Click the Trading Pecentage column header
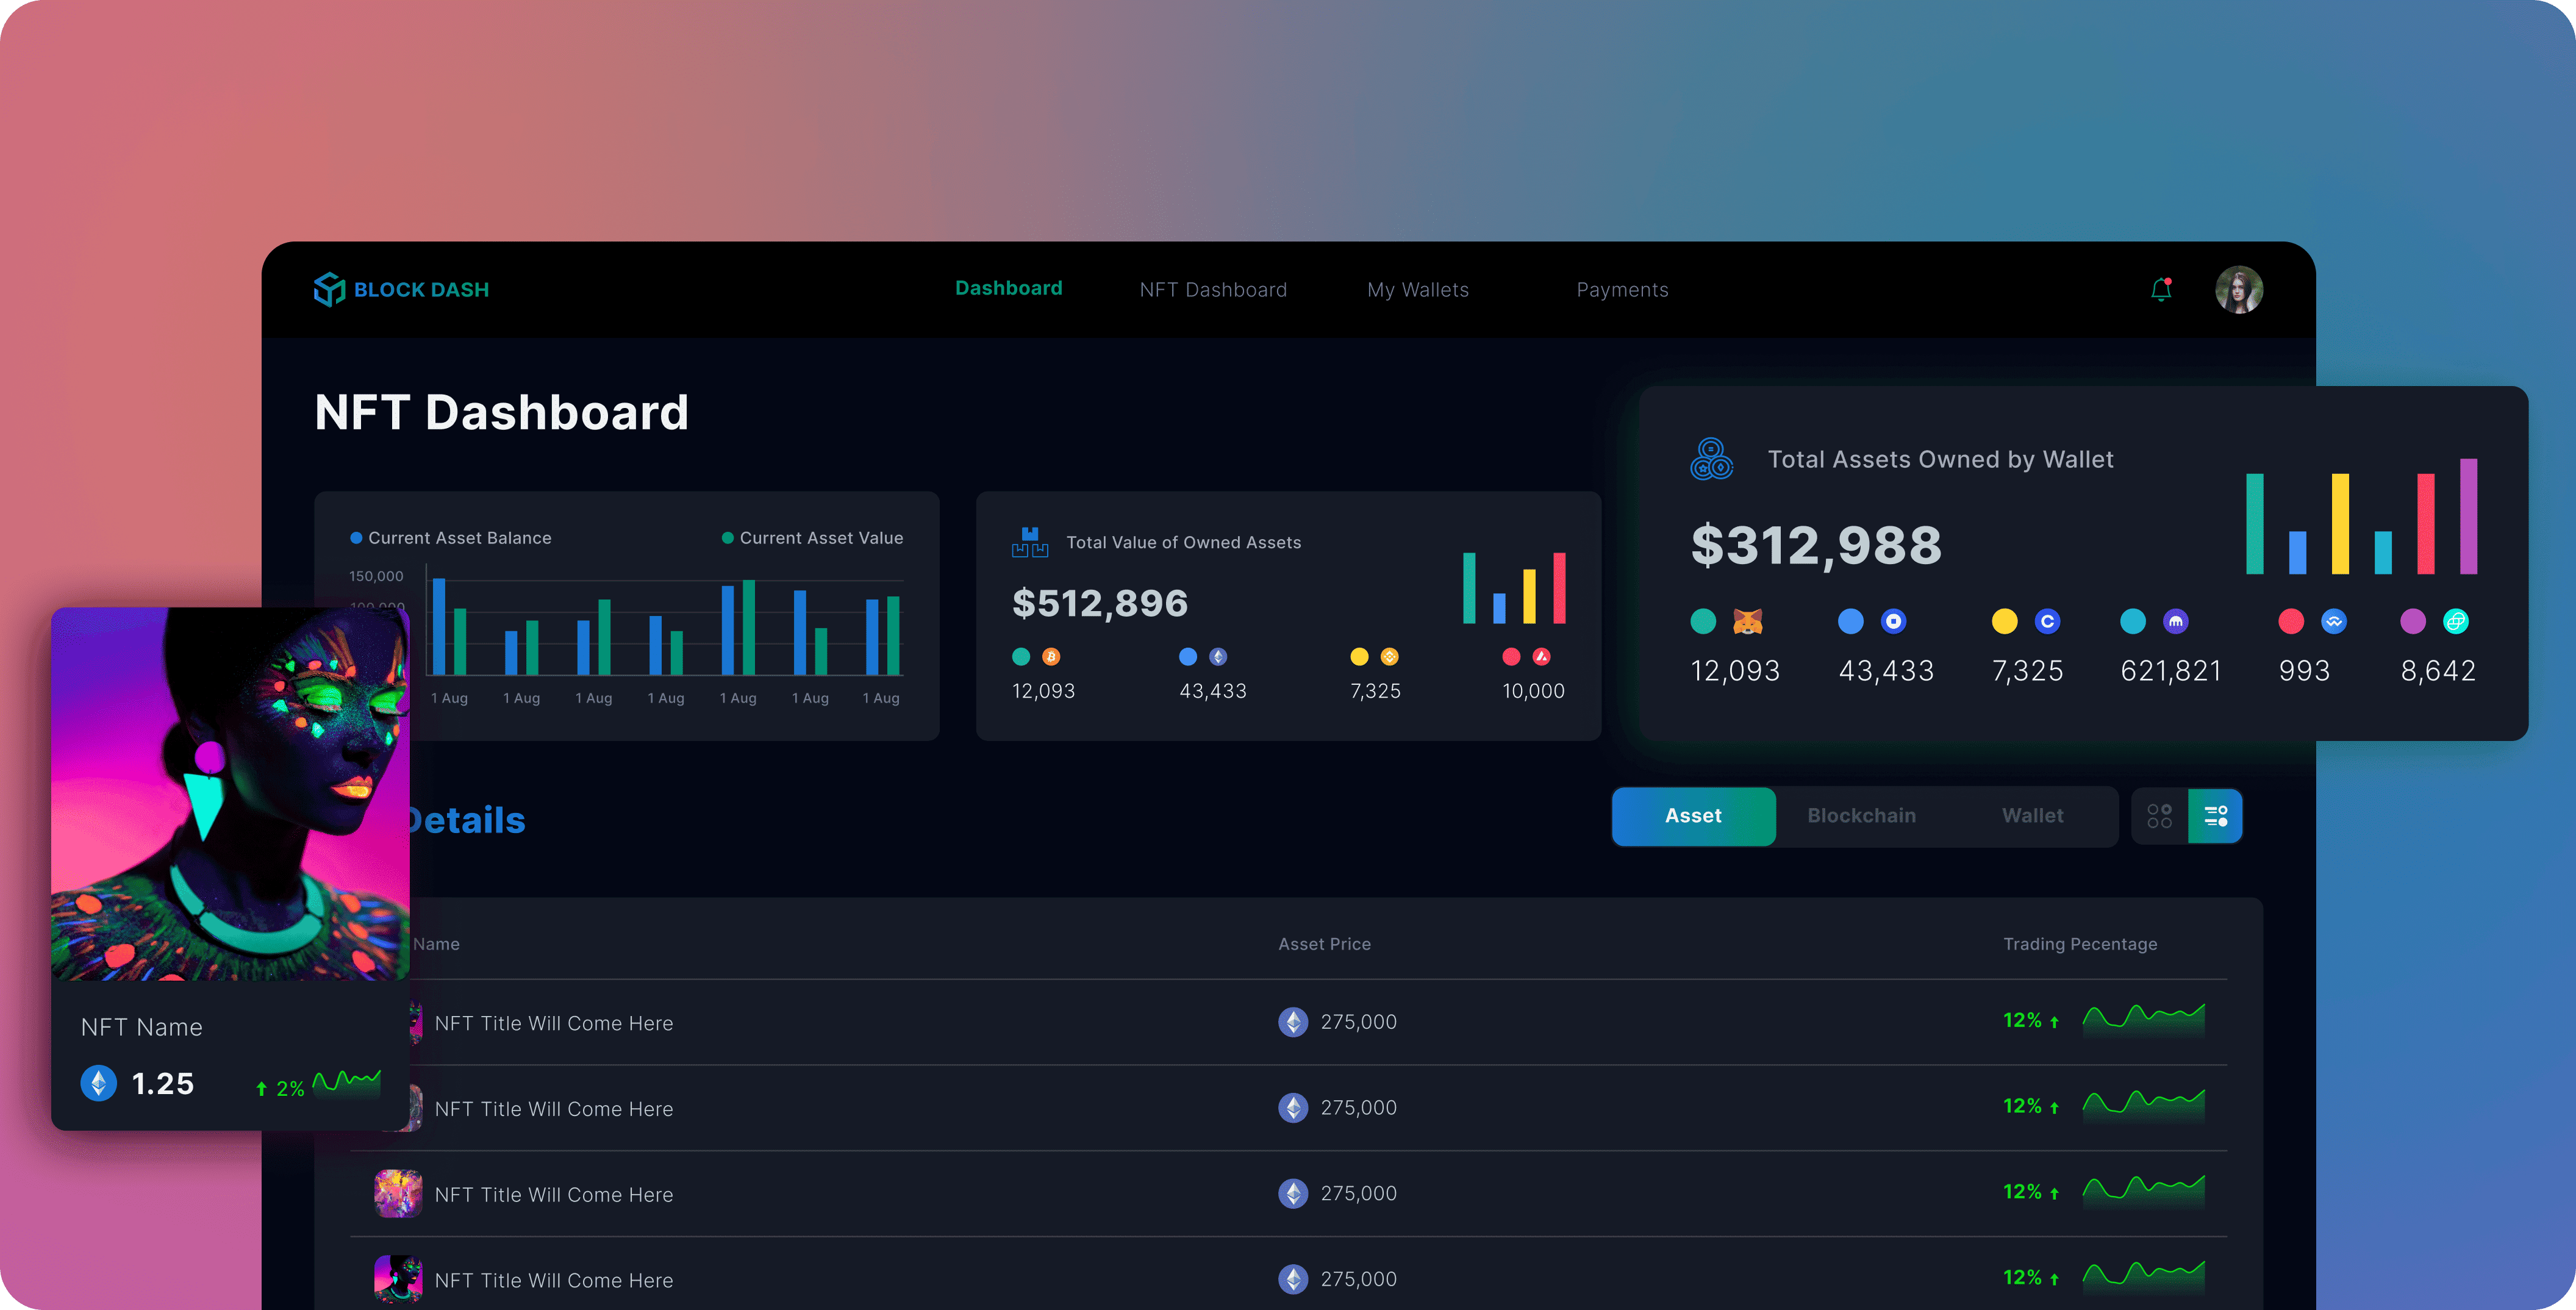The height and width of the screenshot is (1310, 2576). 2080,944
